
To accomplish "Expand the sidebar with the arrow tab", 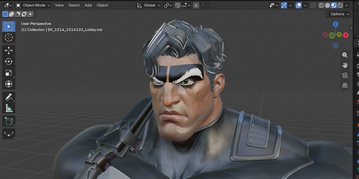I will coord(351,28).
